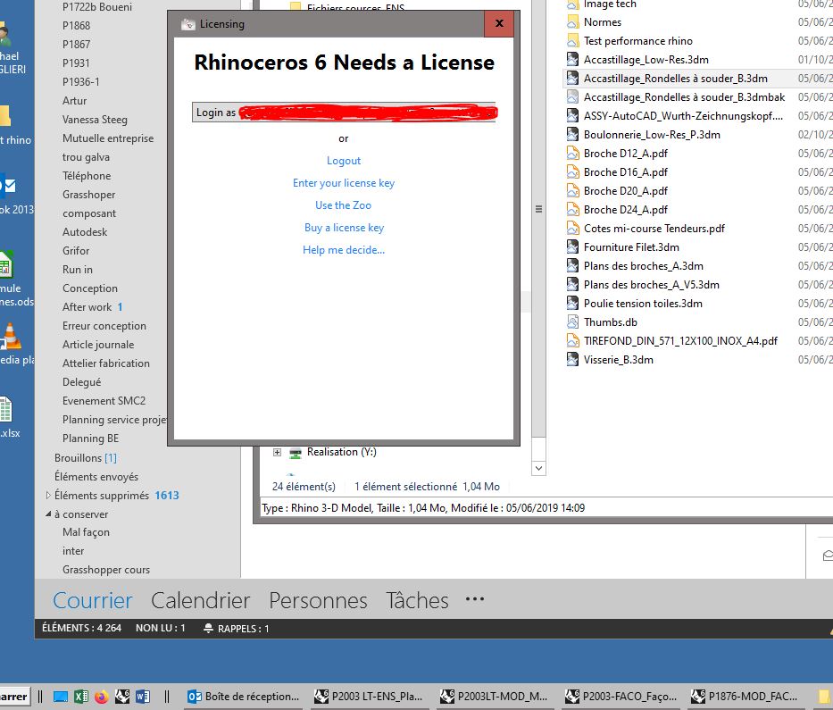Close the Licensing dialog

coord(499,23)
